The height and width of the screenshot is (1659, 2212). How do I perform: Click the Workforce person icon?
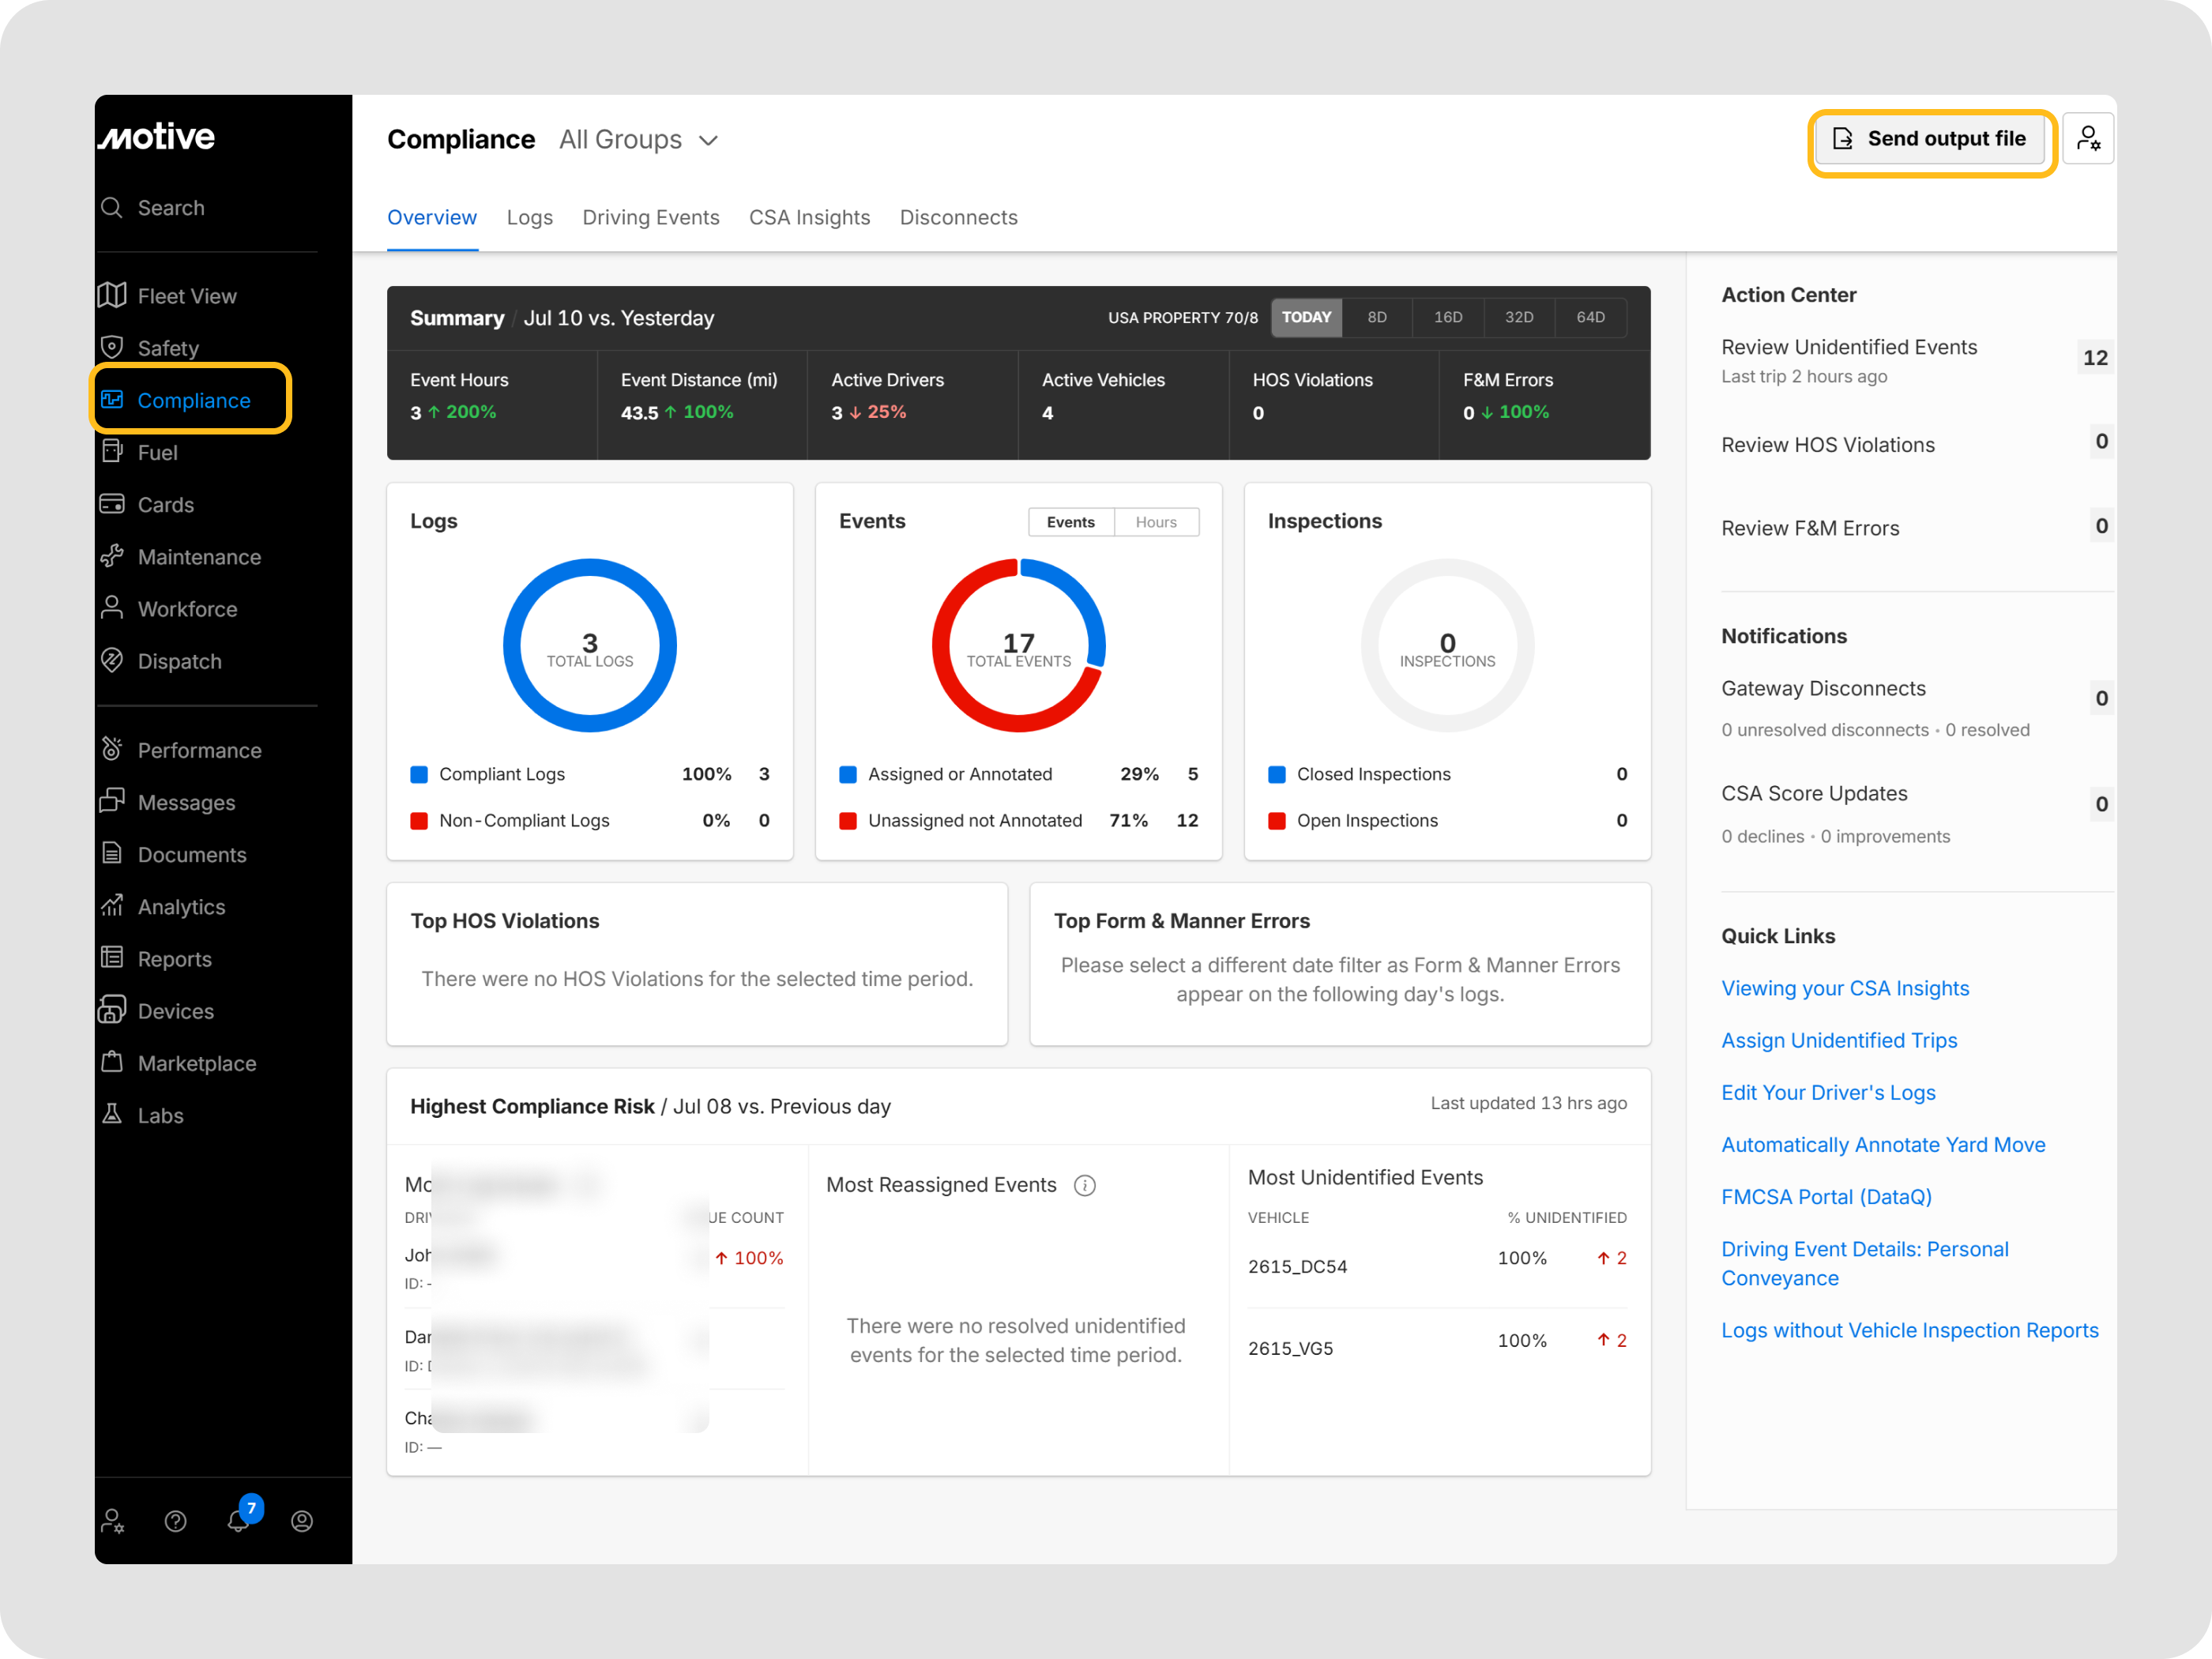click(112, 608)
